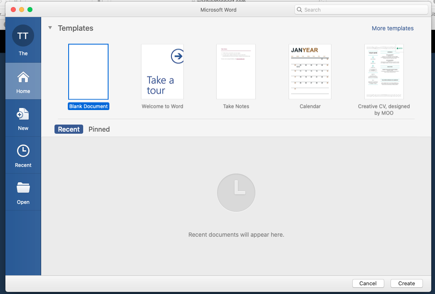Select the Blank Document thumbnail
This screenshot has height=294, width=435.
[88, 71]
